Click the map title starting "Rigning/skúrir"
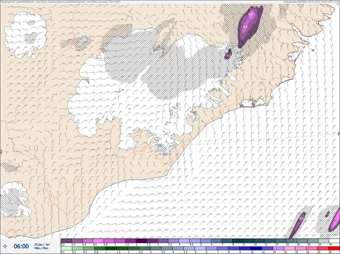This screenshot has height=254, width=340. [61, 2]
